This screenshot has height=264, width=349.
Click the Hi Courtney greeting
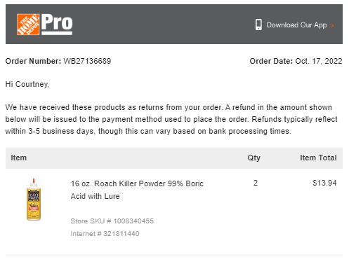pyautogui.click(x=27, y=84)
